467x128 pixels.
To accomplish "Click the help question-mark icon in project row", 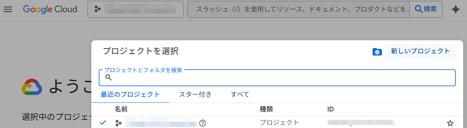I will pos(203,123).
